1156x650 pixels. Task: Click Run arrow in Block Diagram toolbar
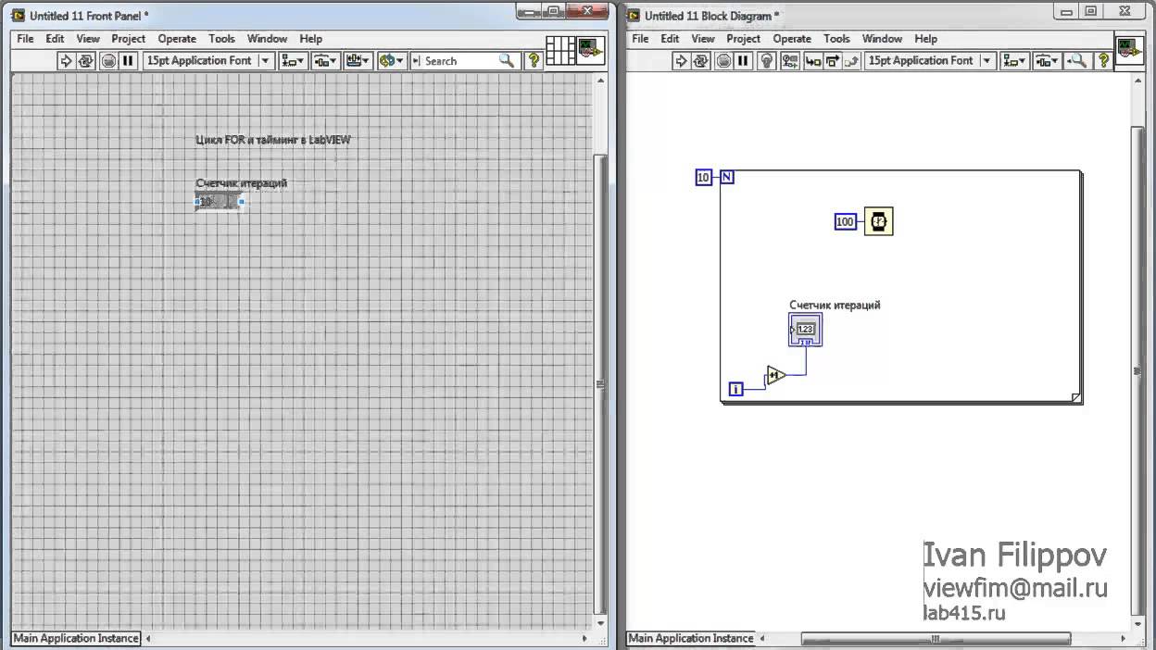(x=681, y=61)
